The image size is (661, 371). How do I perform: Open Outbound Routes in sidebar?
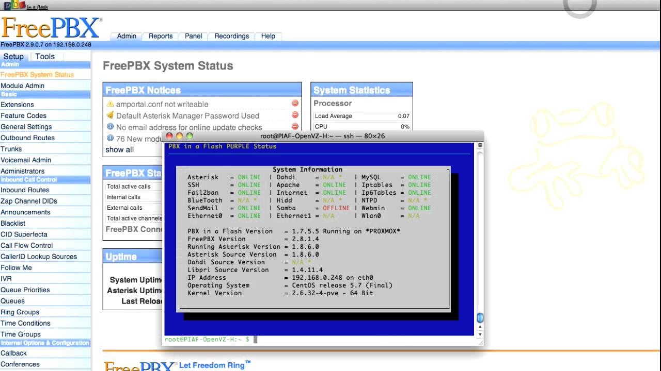tap(28, 138)
